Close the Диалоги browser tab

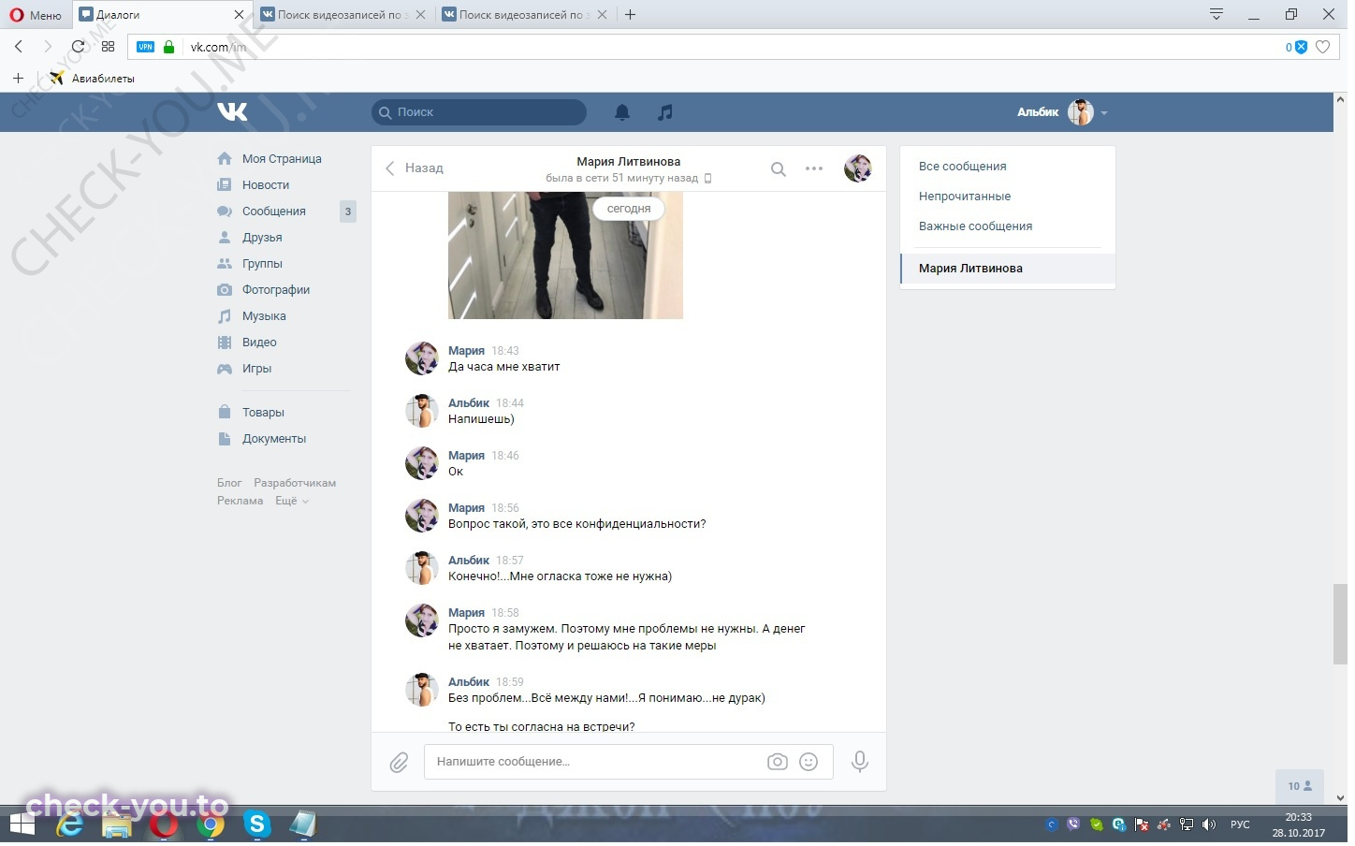pyautogui.click(x=239, y=15)
